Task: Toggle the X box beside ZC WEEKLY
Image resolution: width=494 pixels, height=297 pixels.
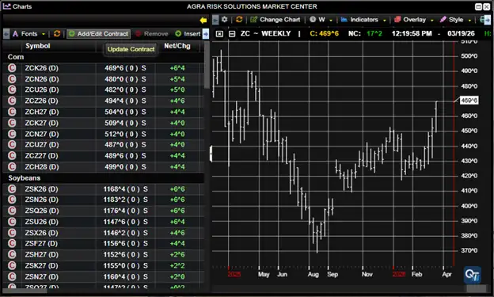Action: pyautogui.click(x=219, y=34)
